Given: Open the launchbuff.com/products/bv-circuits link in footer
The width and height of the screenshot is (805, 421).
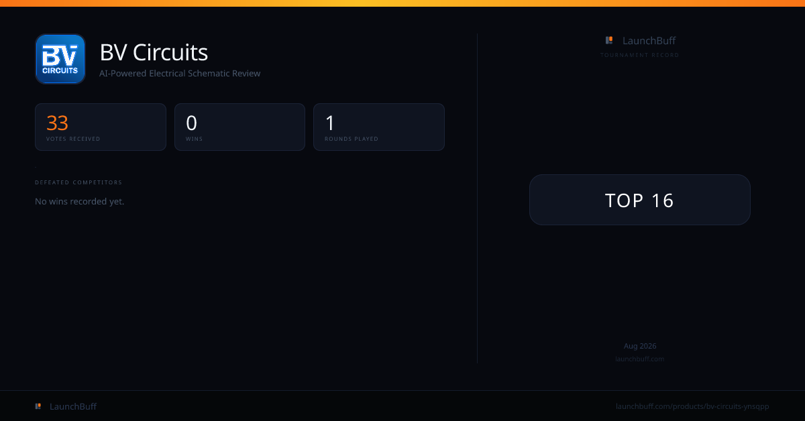Looking at the screenshot, I should tap(692, 406).
